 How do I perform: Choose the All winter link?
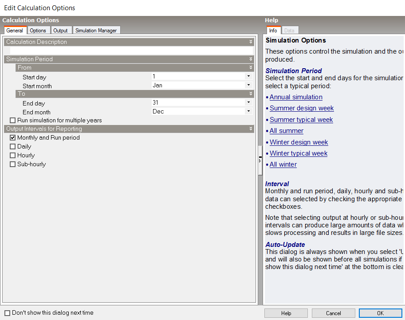click(283, 164)
